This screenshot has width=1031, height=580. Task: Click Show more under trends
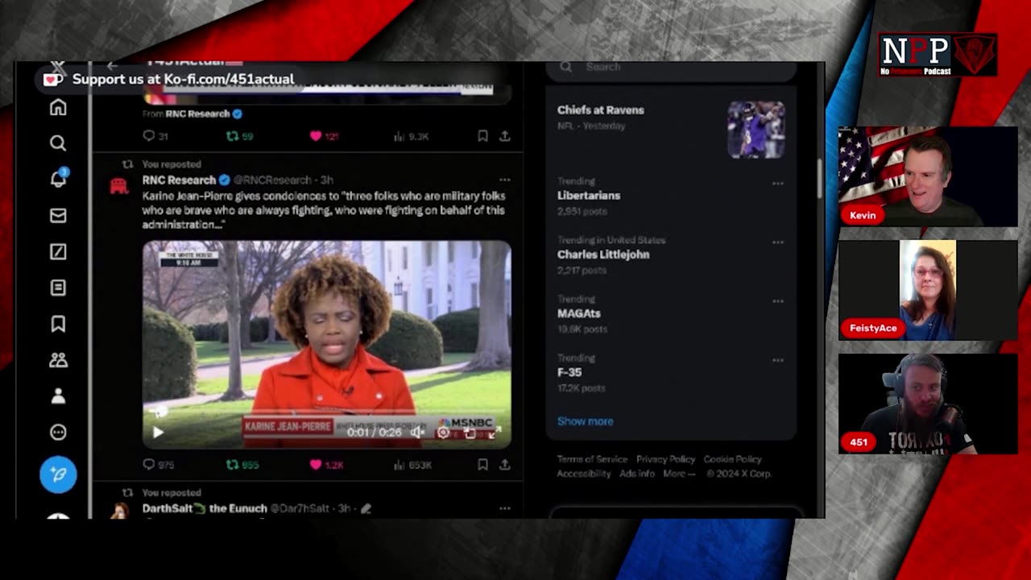tap(585, 421)
